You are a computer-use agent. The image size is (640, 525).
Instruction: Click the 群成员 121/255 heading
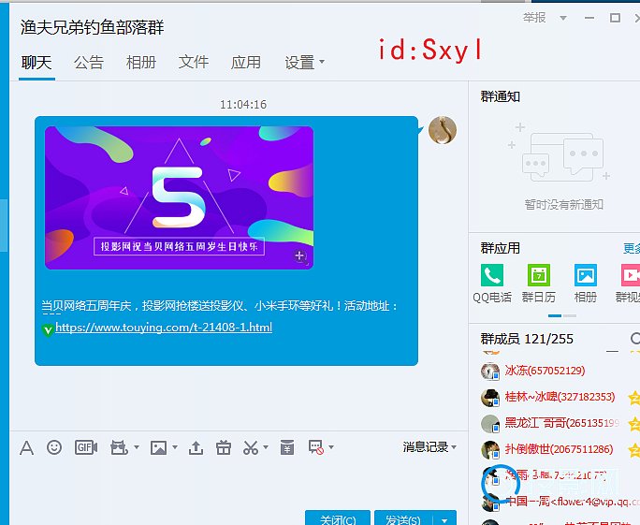click(x=527, y=339)
